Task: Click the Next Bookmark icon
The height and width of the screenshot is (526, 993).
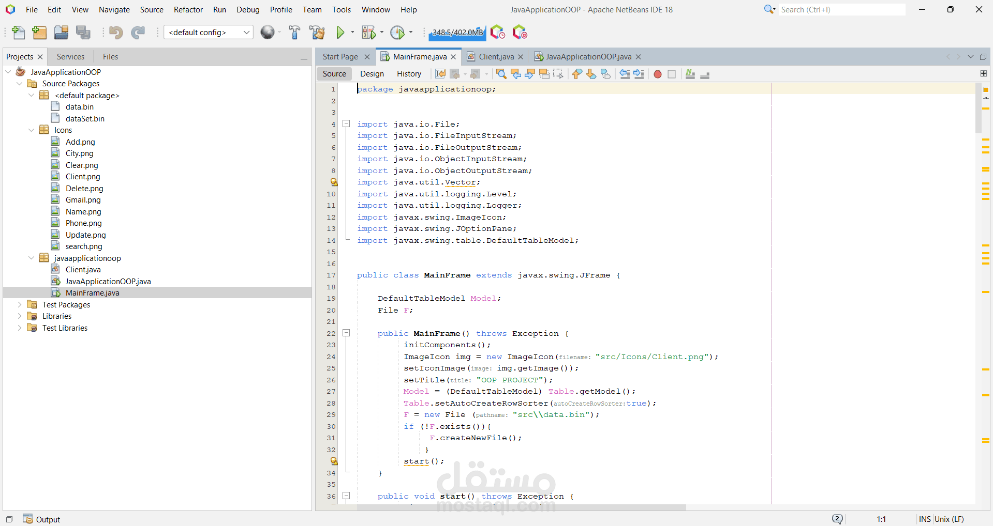Action: tap(591, 74)
